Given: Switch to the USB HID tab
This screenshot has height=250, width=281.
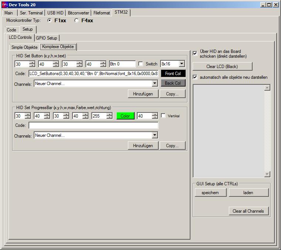Looking at the screenshot, I should [55, 13].
